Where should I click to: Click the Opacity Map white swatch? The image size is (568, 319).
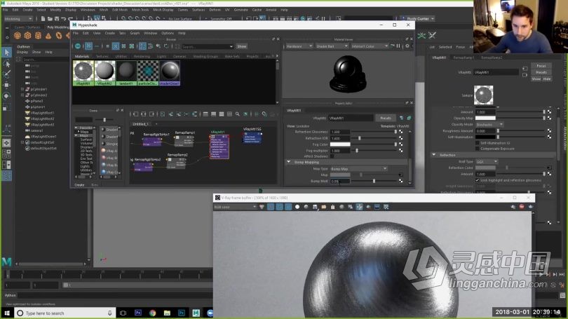[x=485, y=118]
